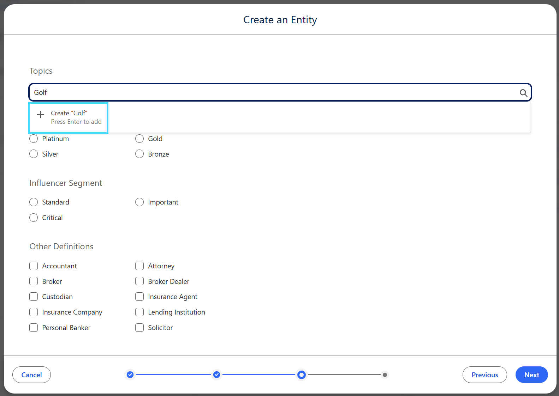The height and width of the screenshot is (396, 559).
Task: Enable the Broker checkbox
Action: 34,281
